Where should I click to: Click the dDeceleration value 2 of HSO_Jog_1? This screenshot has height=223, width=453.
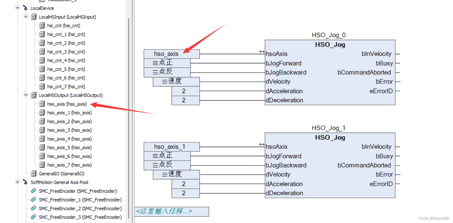[186, 193]
